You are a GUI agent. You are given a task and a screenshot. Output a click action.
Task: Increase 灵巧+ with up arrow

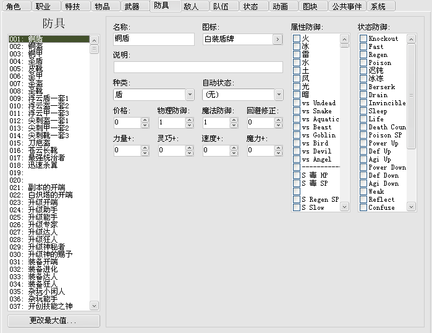(189, 148)
